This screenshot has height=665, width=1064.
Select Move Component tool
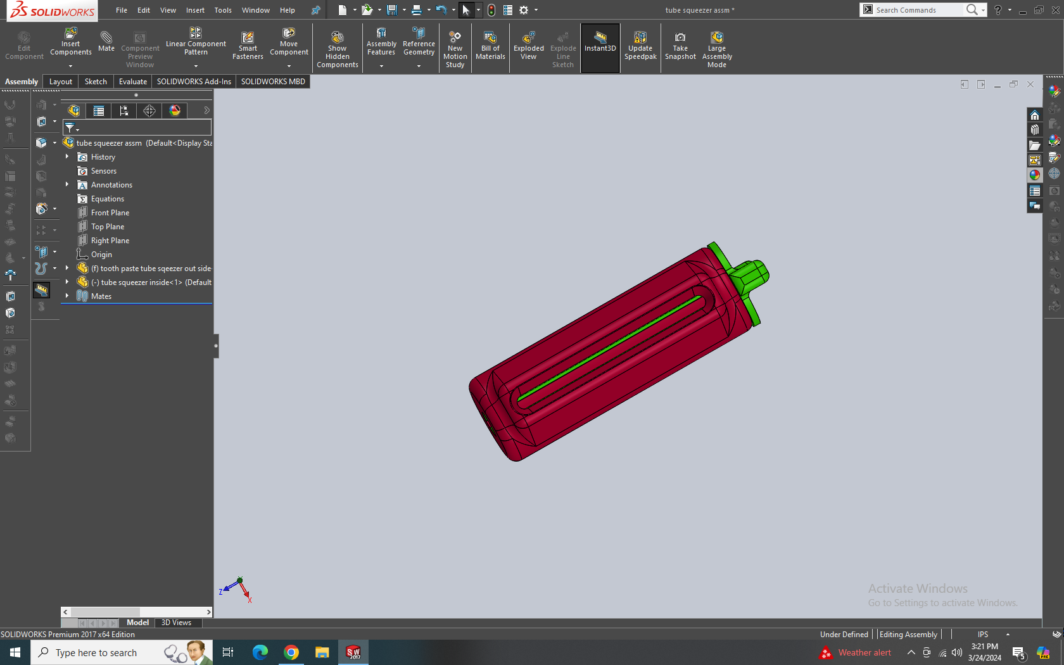pyautogui.click(x=289, y=42)
